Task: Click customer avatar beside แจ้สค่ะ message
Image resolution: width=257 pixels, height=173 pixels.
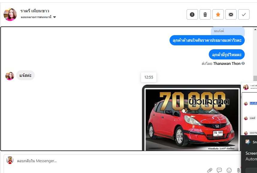Action: pyautogui.click(x=10, y=76)
